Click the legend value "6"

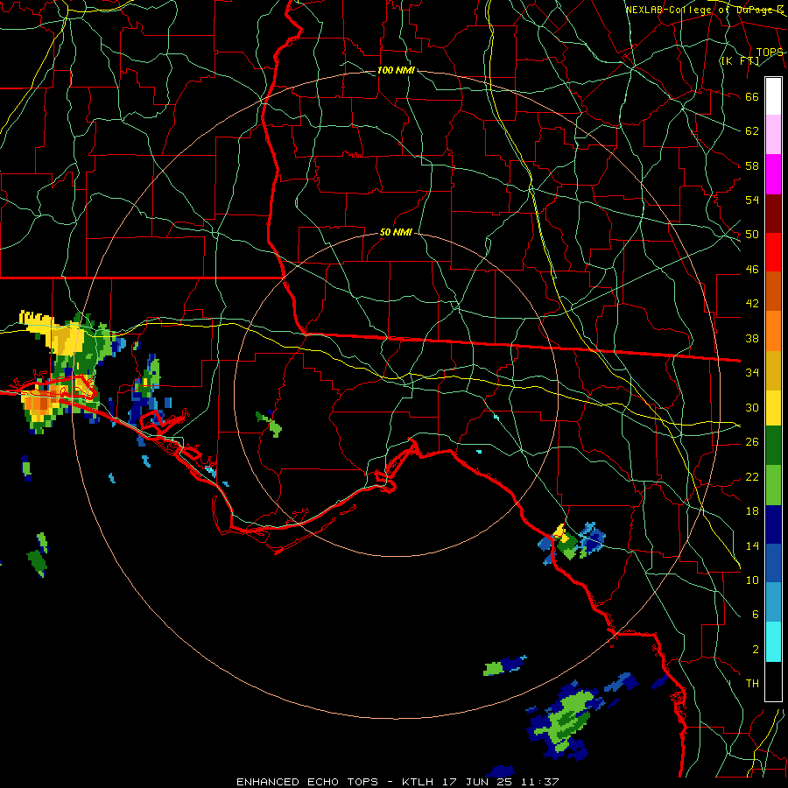(756, 614)
